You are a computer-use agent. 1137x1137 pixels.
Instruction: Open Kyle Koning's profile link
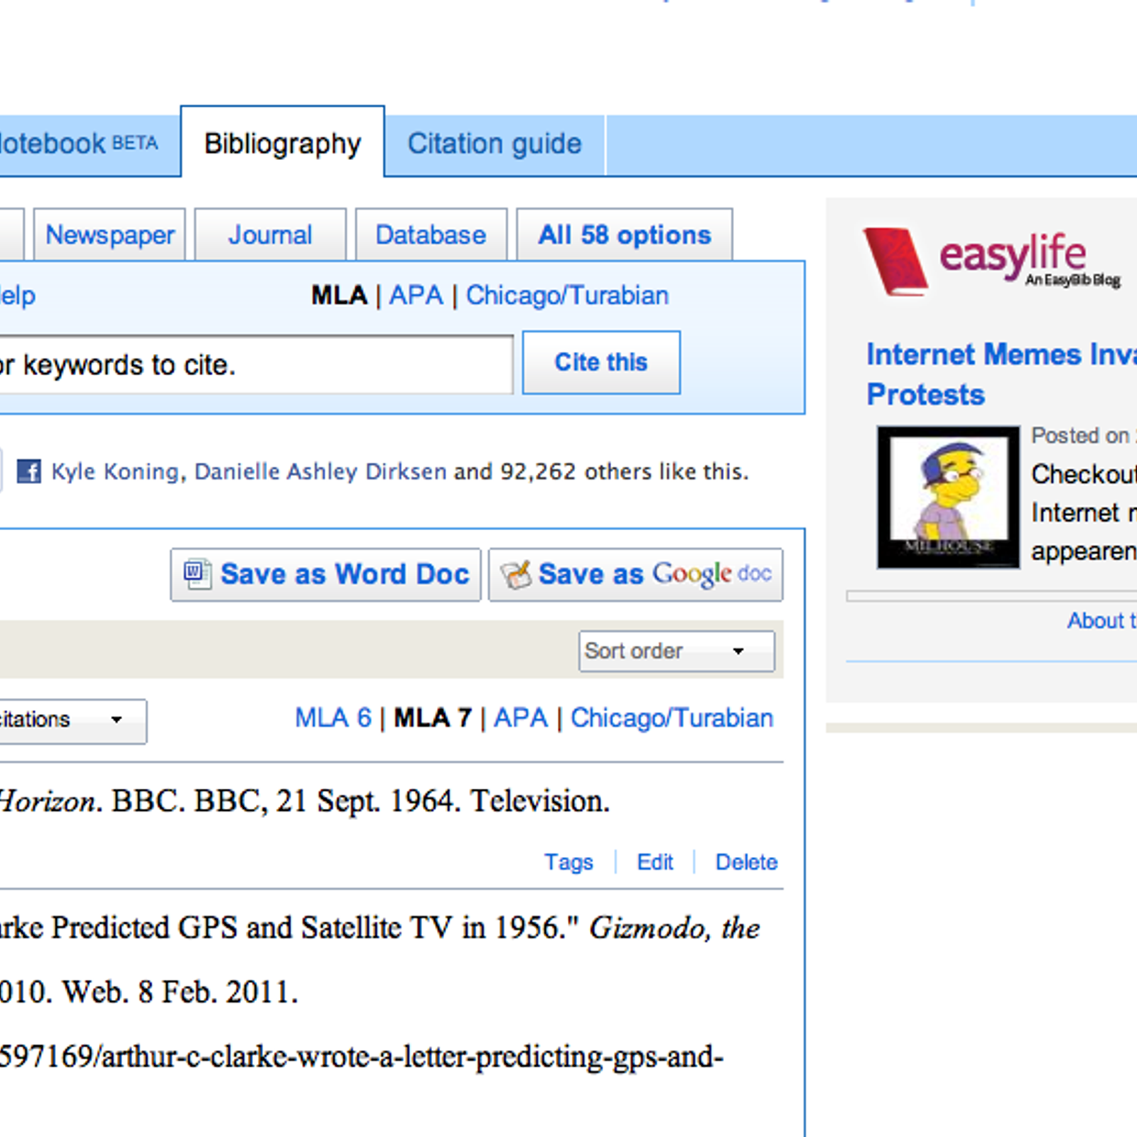(115, 471)
